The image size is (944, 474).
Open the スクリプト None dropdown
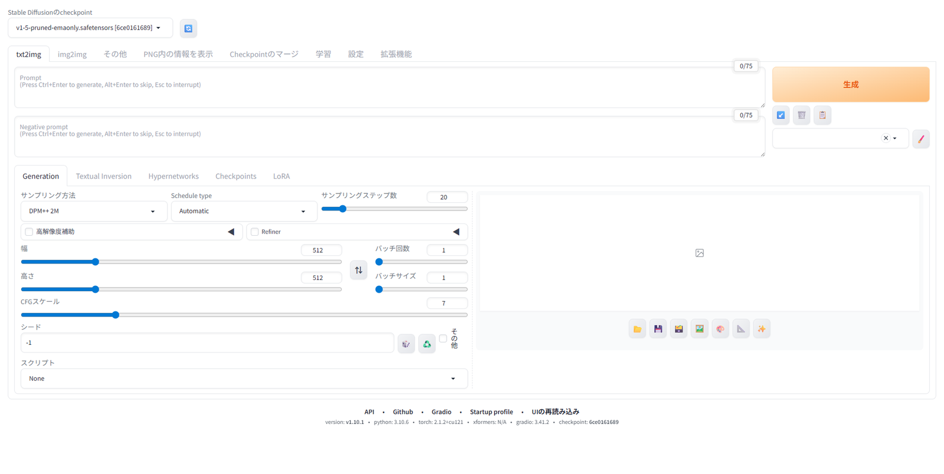(x=244, y=378)
